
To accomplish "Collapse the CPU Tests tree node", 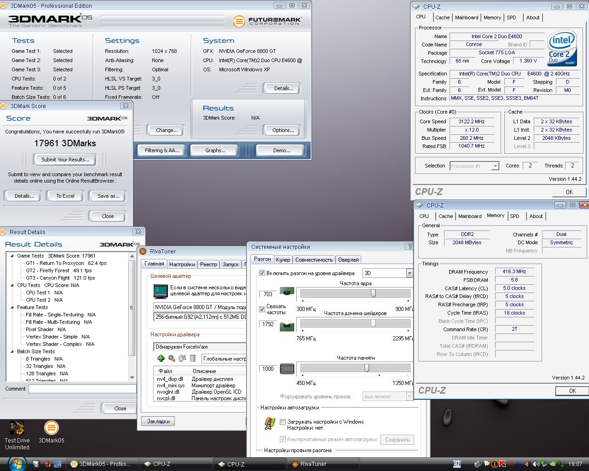I will (12, 285).
